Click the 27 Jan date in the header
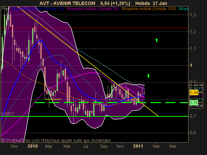The width and height of the screenshot is (207, 155). [160, 3]
